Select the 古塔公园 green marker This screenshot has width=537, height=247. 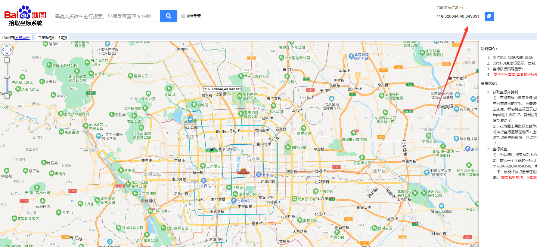coord(315,191)
